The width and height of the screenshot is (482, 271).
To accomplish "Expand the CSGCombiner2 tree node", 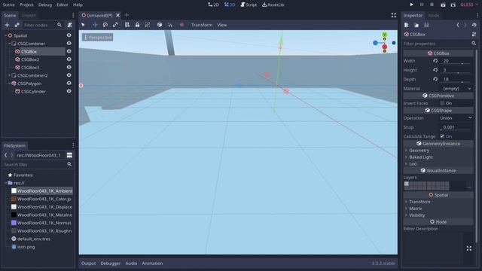I will tap(9, 75).
